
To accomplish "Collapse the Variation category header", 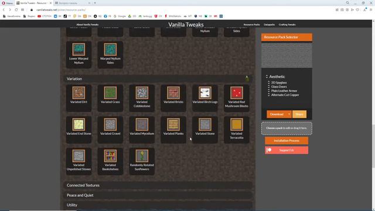I will 158,79.
